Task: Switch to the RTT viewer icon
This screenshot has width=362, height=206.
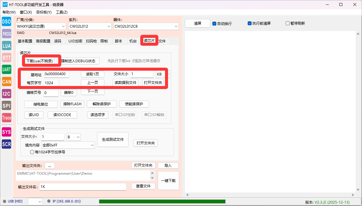Action: point(6,58)
